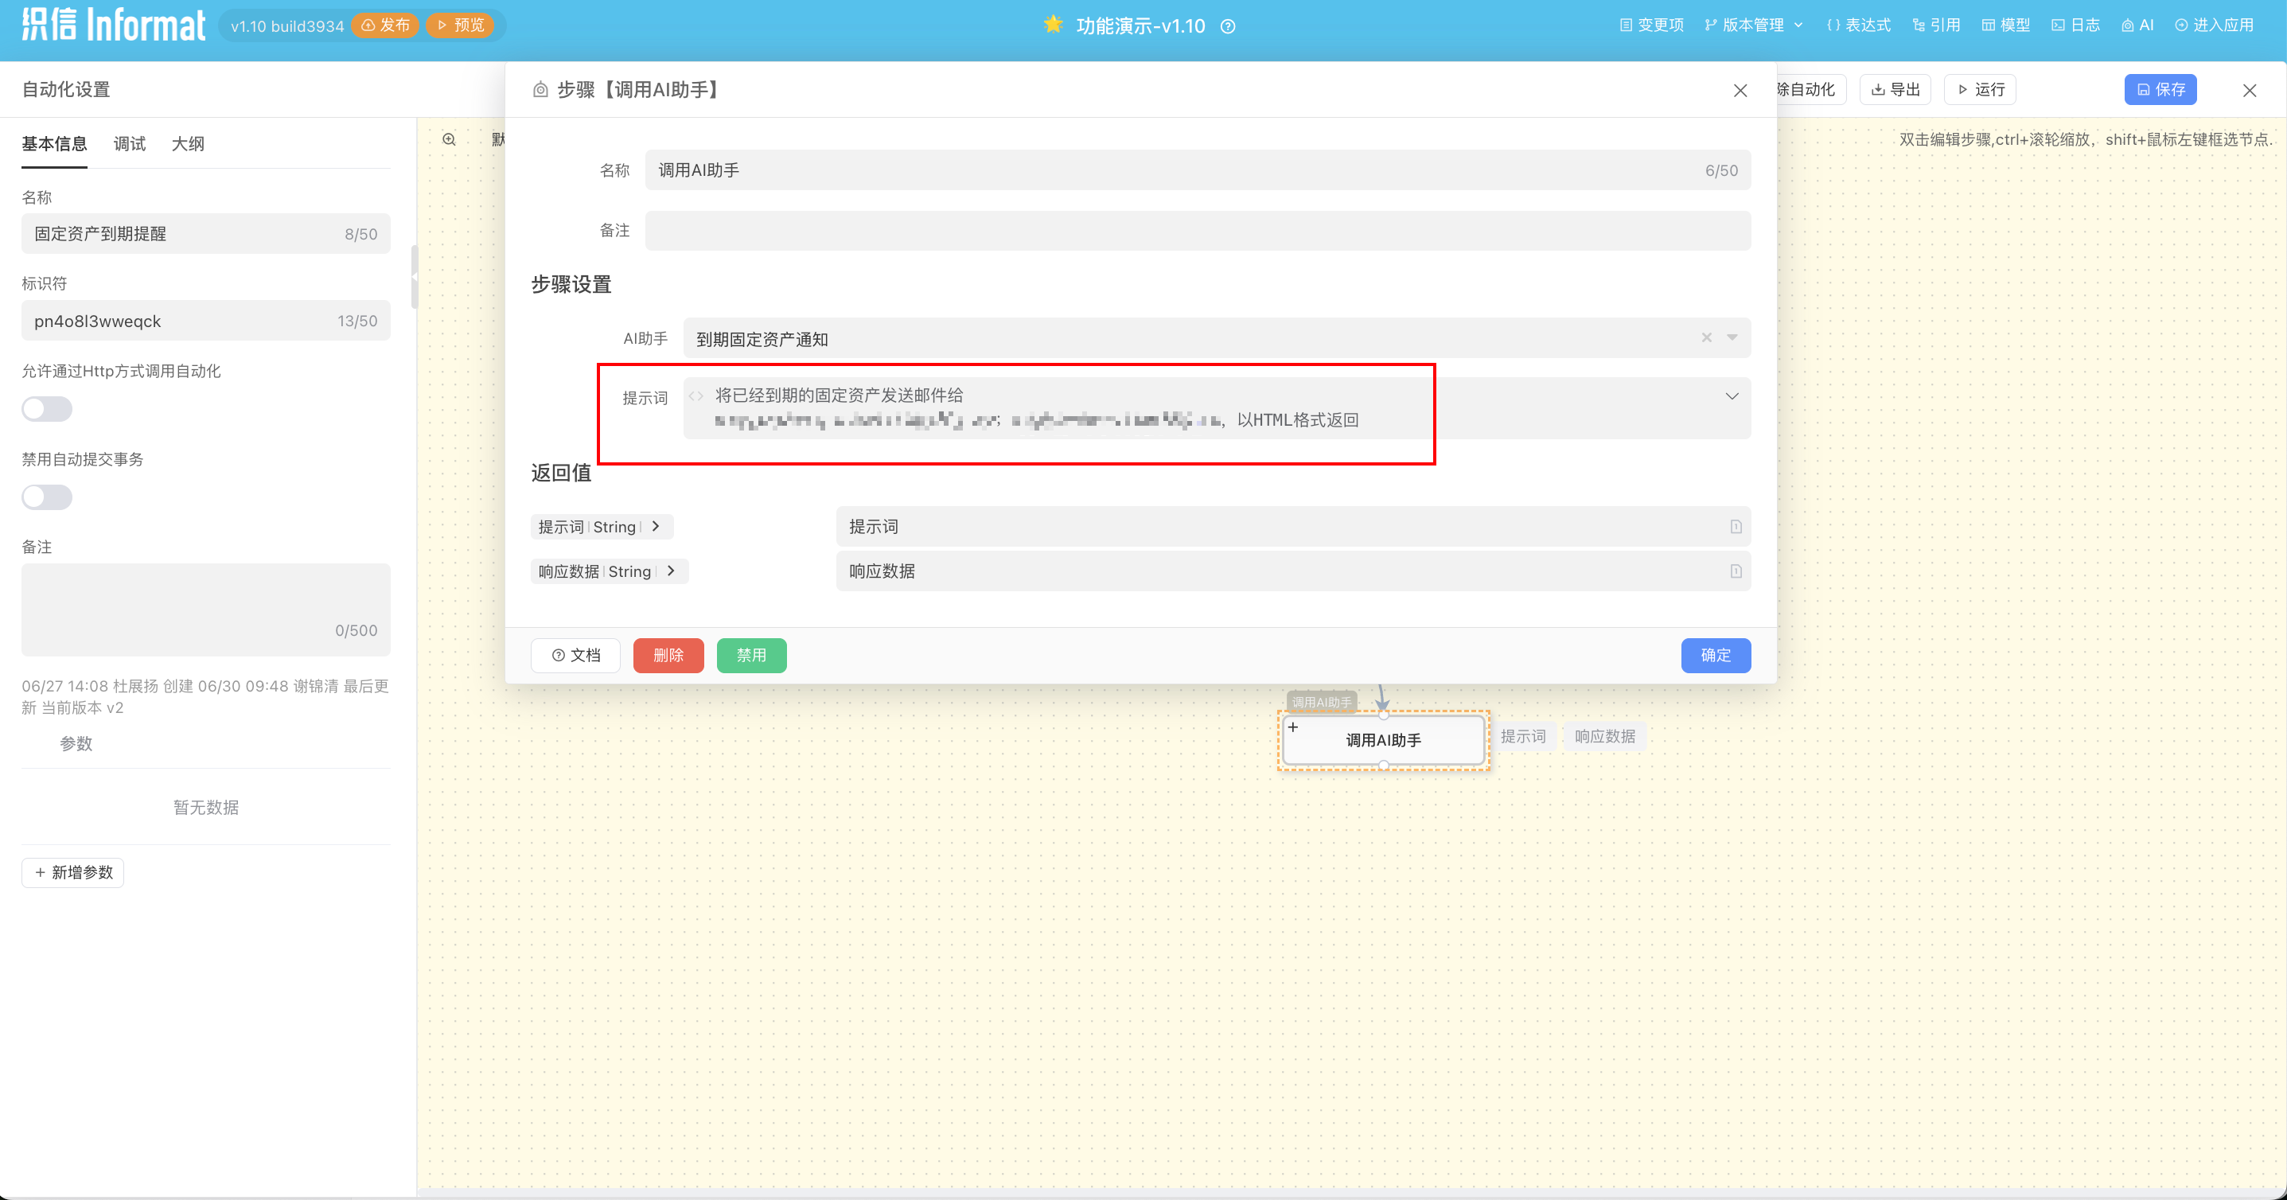Viewport: 2287px width, 1200px height.
Task: Open 版本管理 dropdown menu
Action: click(x=1753, y=25)
